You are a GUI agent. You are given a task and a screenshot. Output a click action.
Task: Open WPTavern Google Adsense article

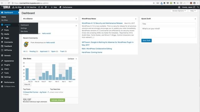pyautogui.click(x=107, y=44)
